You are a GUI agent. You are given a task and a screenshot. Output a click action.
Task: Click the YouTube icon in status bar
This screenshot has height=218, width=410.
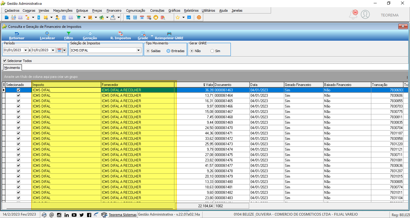coord(74,215)
